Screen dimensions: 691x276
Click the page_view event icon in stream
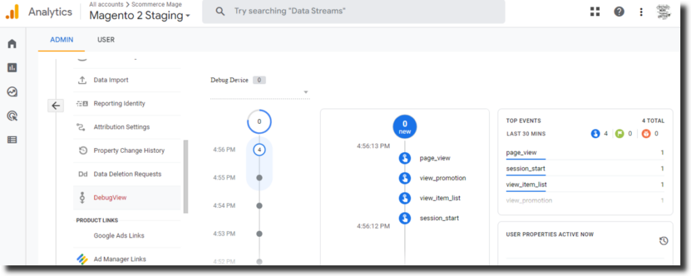pyautogui.click(x=405, y=158)
